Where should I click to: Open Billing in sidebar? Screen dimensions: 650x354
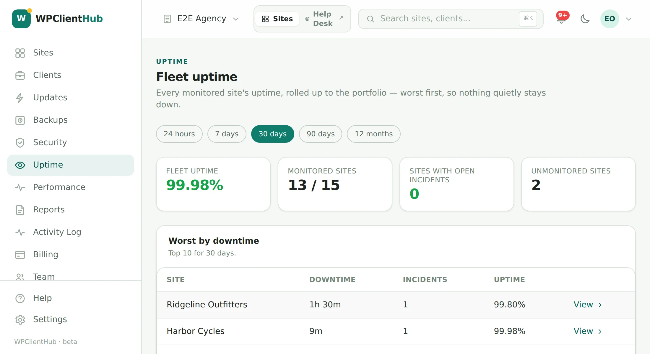71,255
